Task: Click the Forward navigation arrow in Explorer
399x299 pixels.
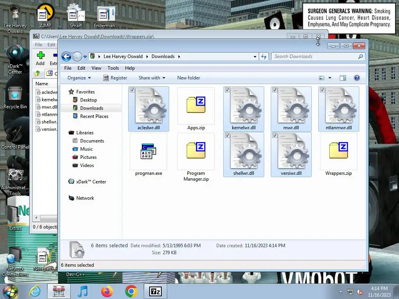Action: (77, 56)
